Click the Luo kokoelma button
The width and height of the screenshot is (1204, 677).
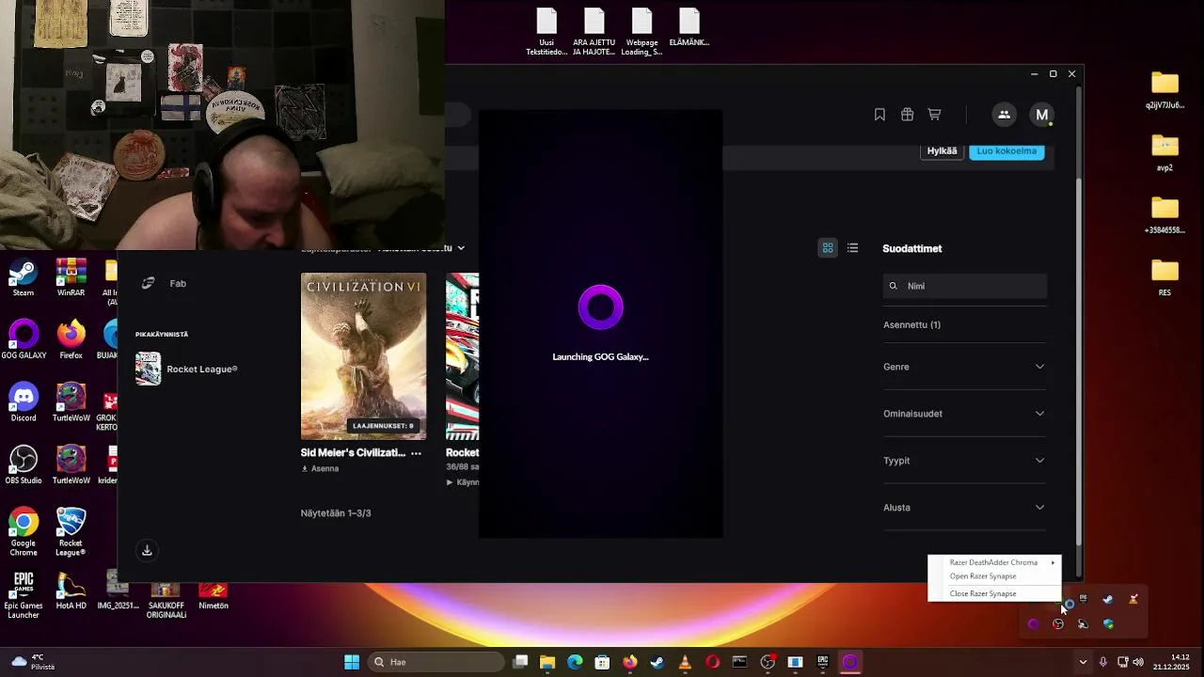[x=1006, y=151]
